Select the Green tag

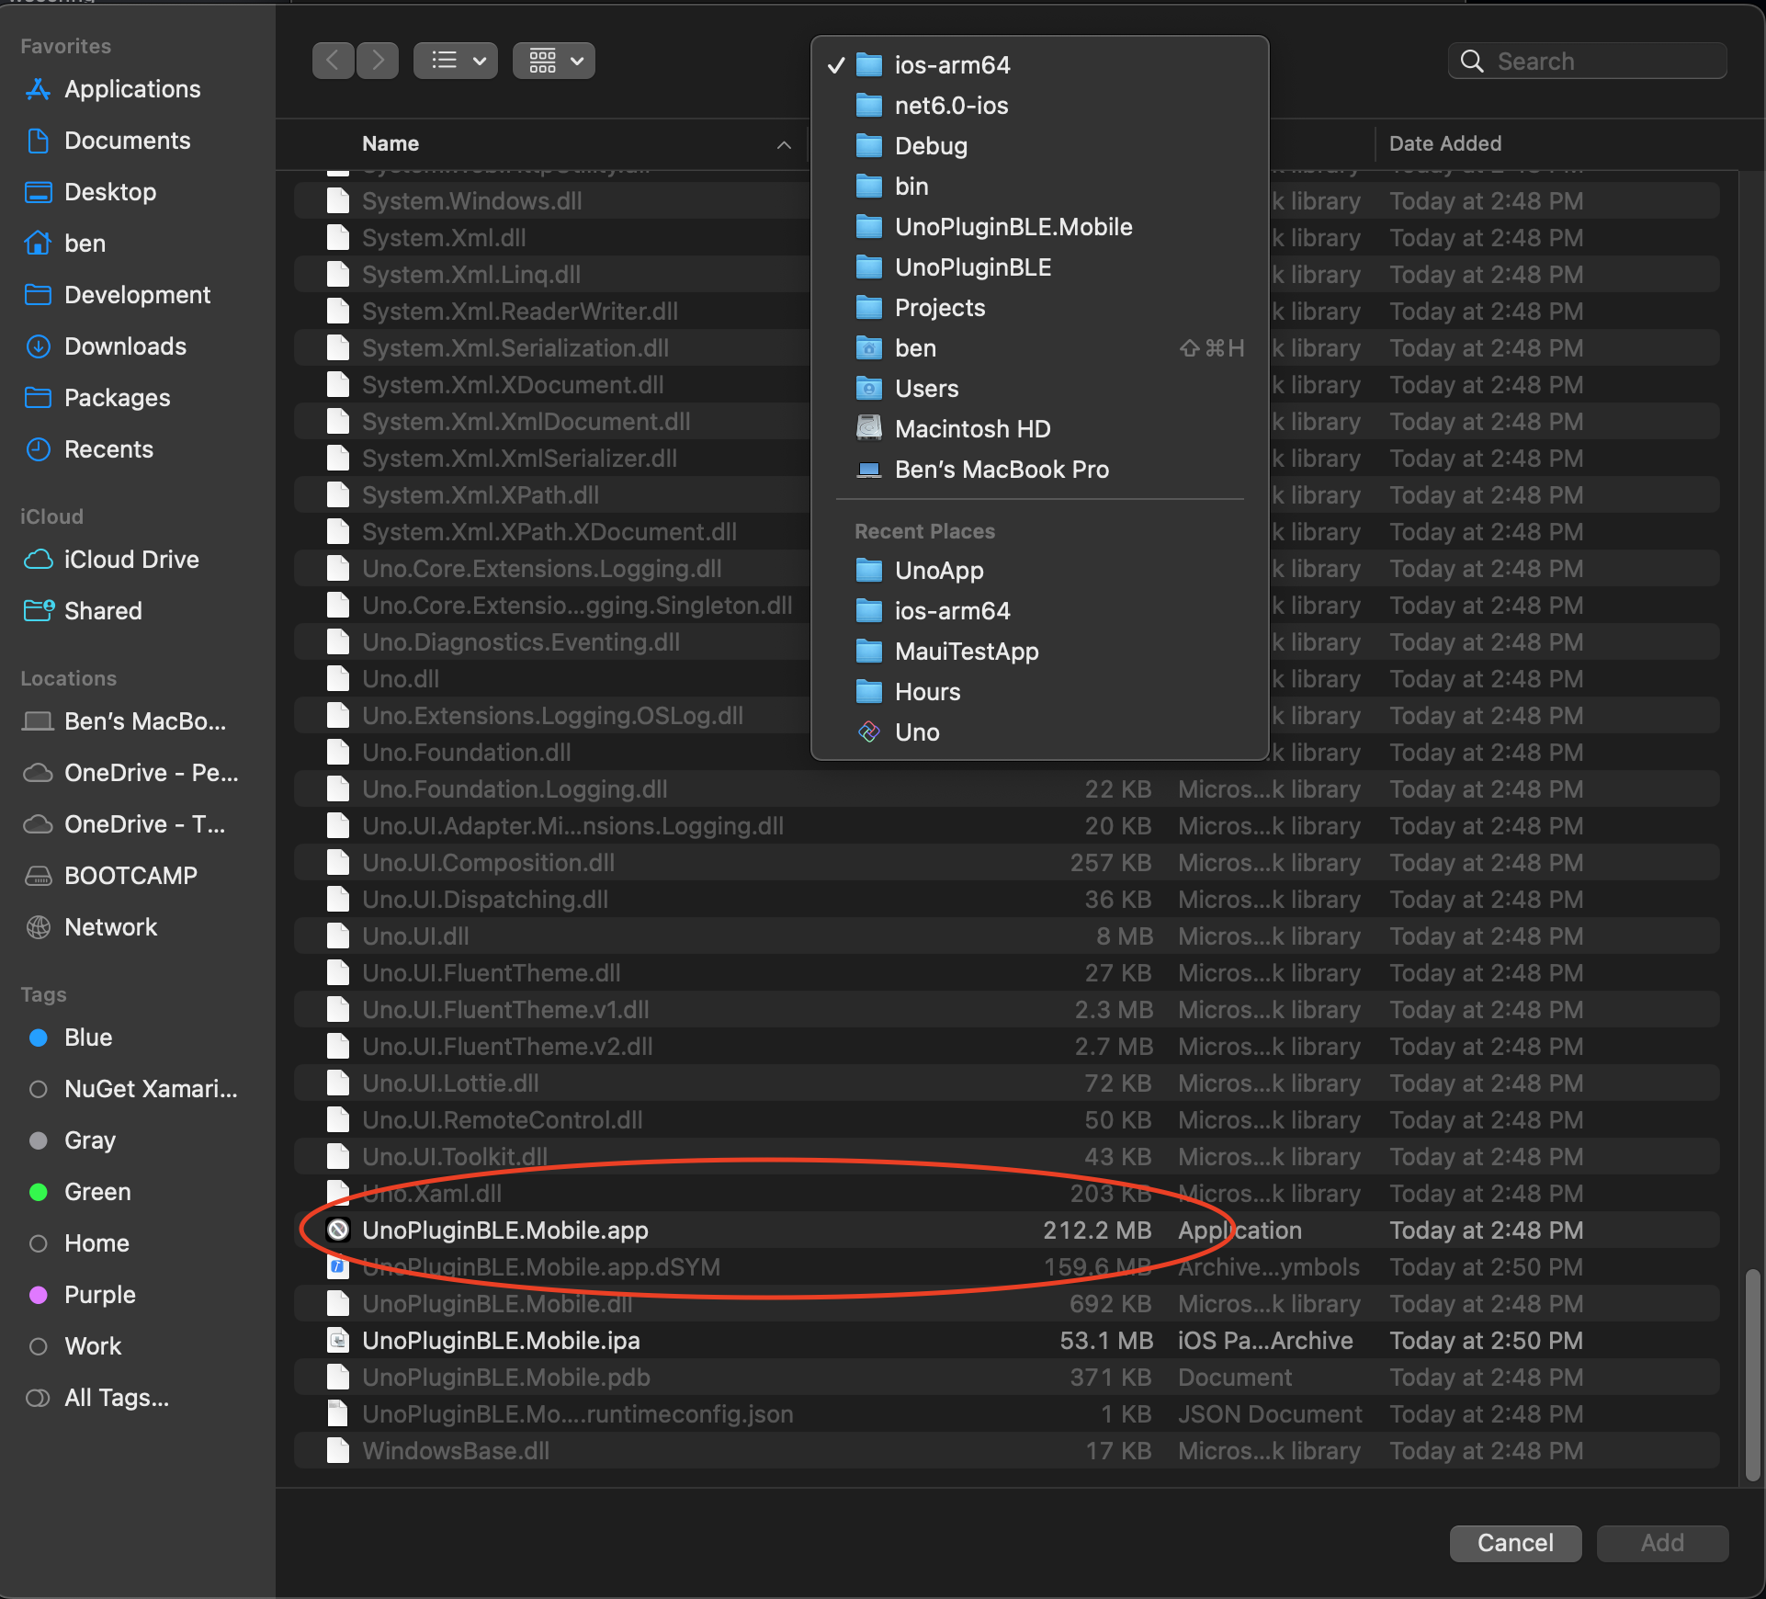pos(96,1192)
